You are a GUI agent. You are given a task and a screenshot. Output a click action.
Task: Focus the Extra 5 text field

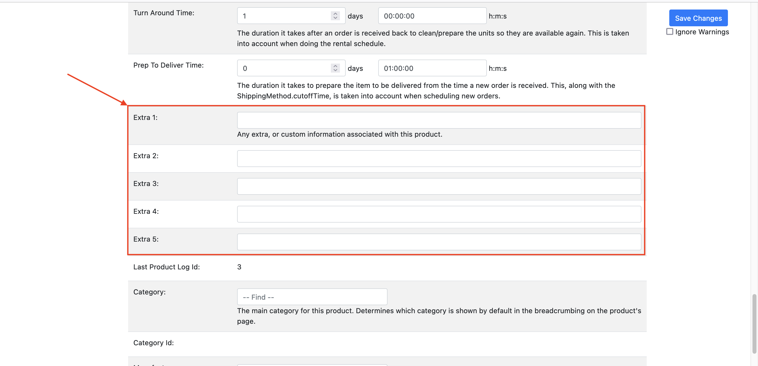[439, 242]
